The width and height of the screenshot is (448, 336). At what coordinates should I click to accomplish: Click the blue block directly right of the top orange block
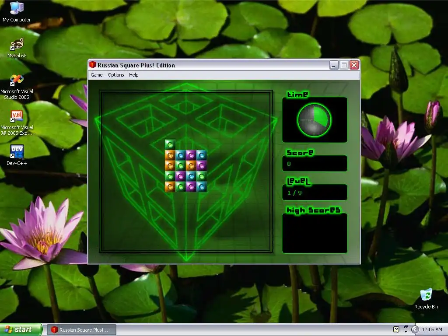181,155
